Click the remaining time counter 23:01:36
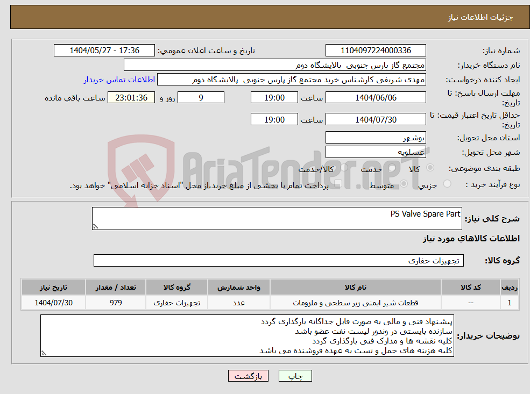530x394 pixels. (132, 97)
